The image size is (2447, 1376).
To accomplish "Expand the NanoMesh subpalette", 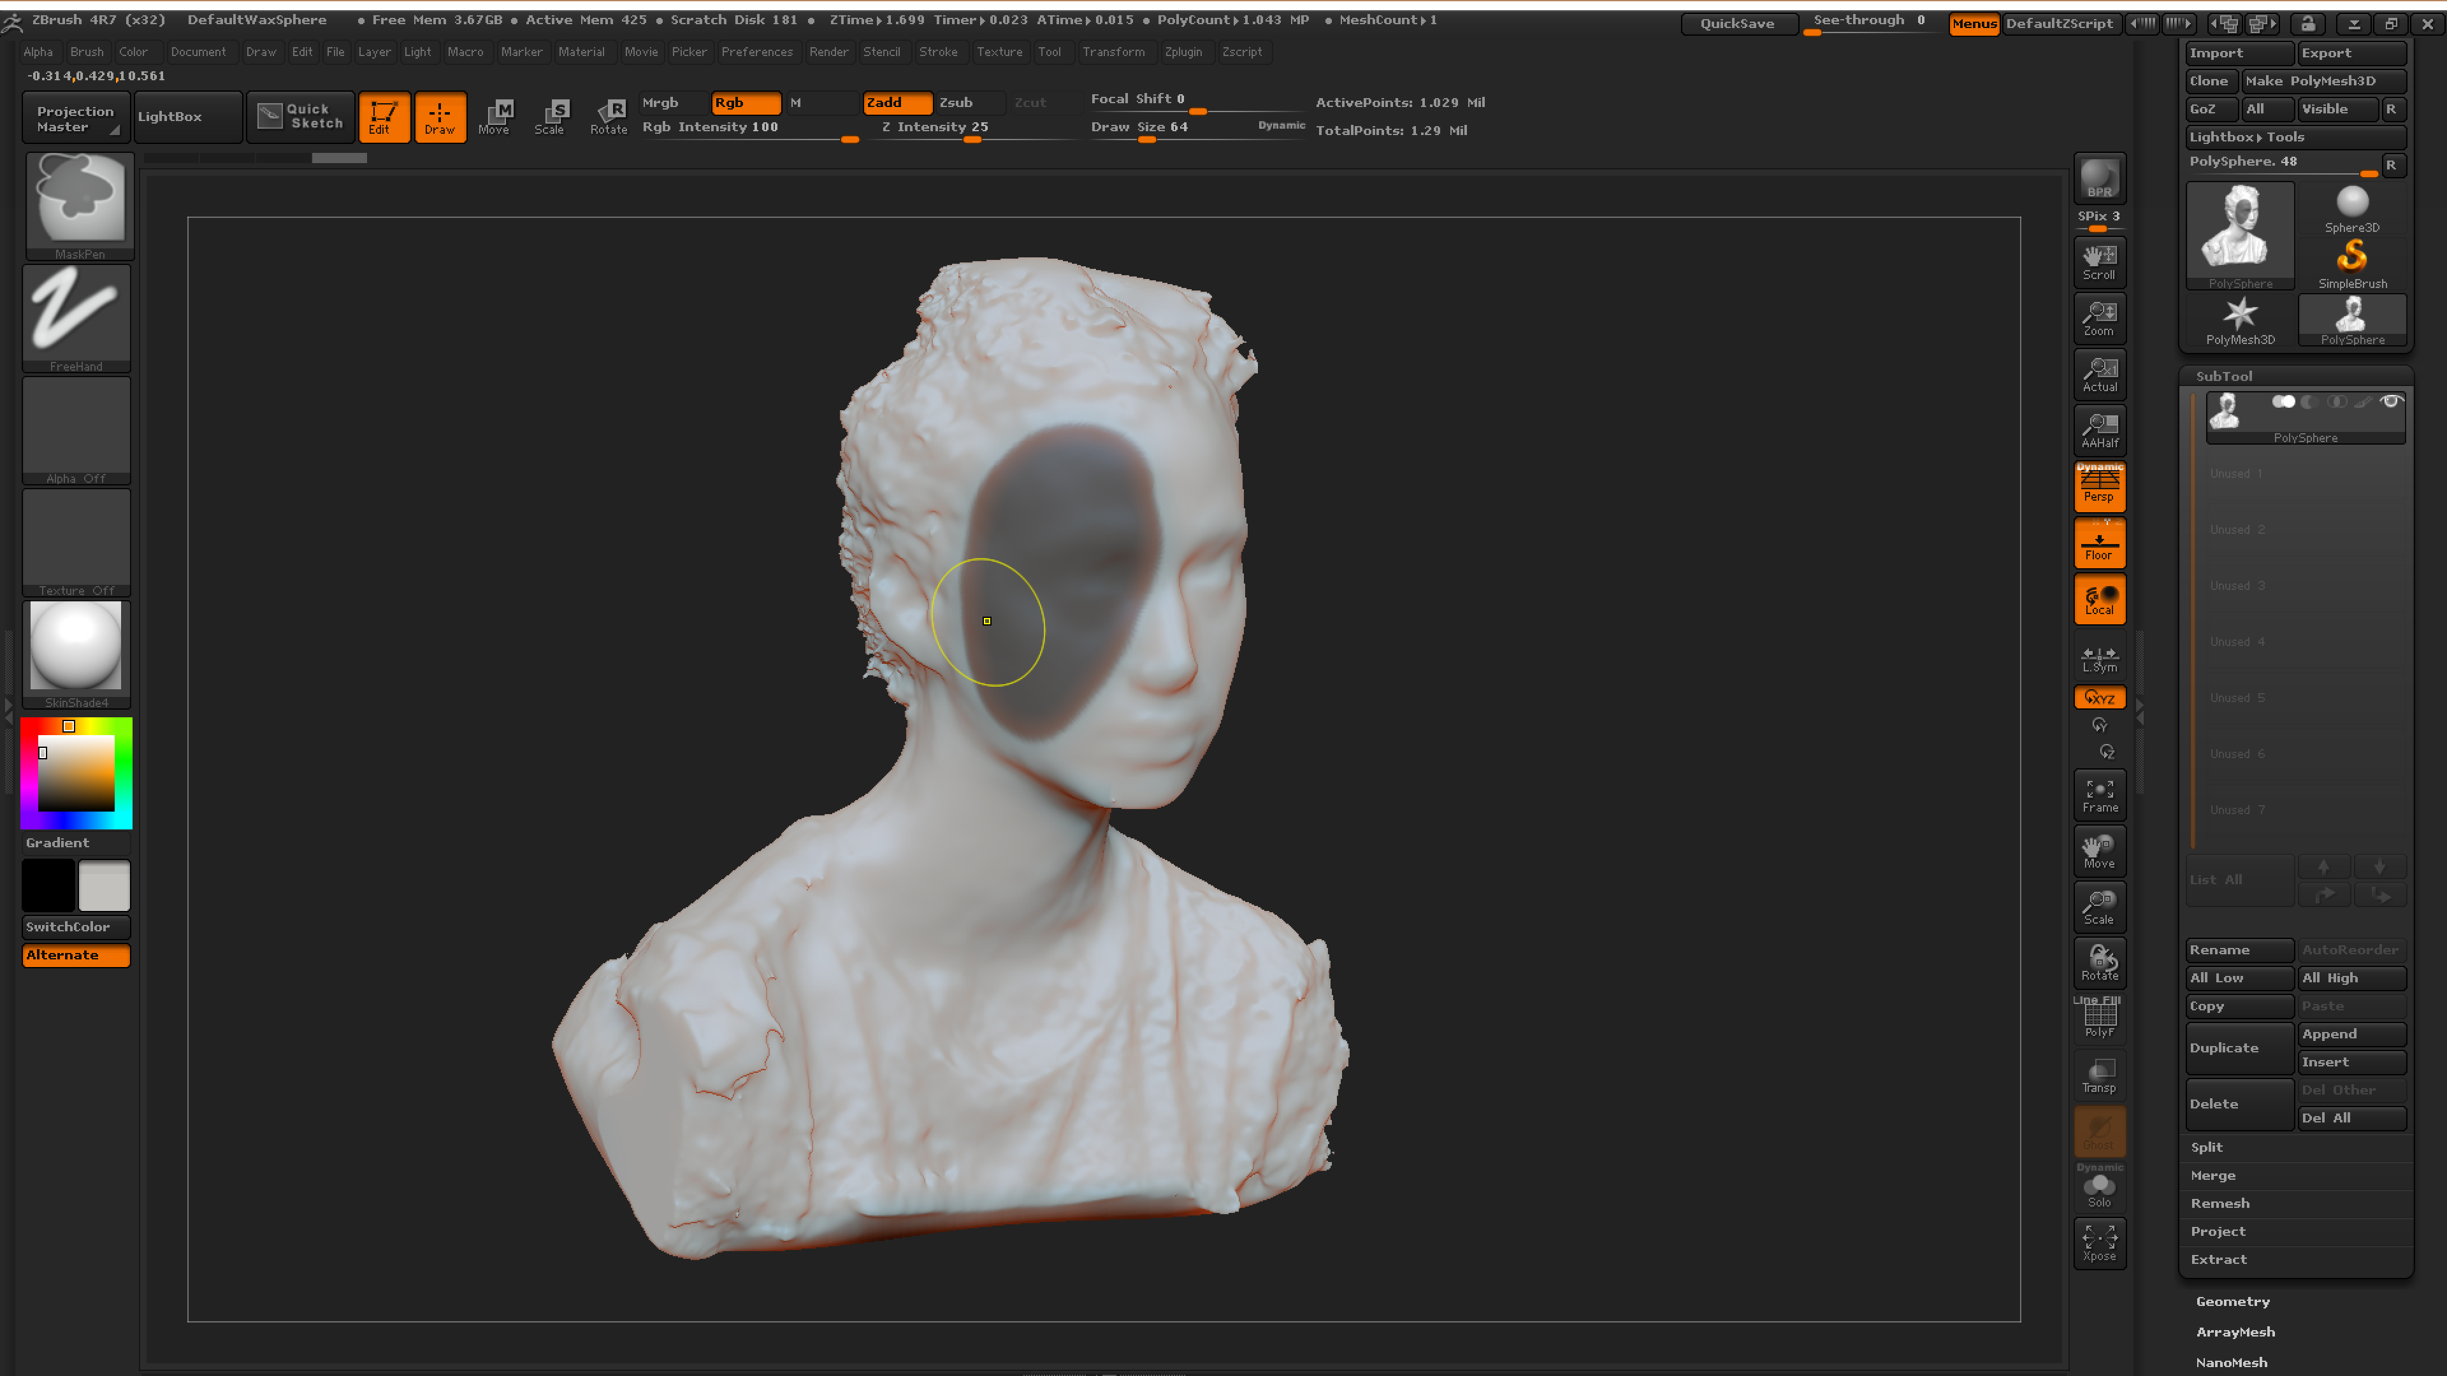I will point(2232,1362).
